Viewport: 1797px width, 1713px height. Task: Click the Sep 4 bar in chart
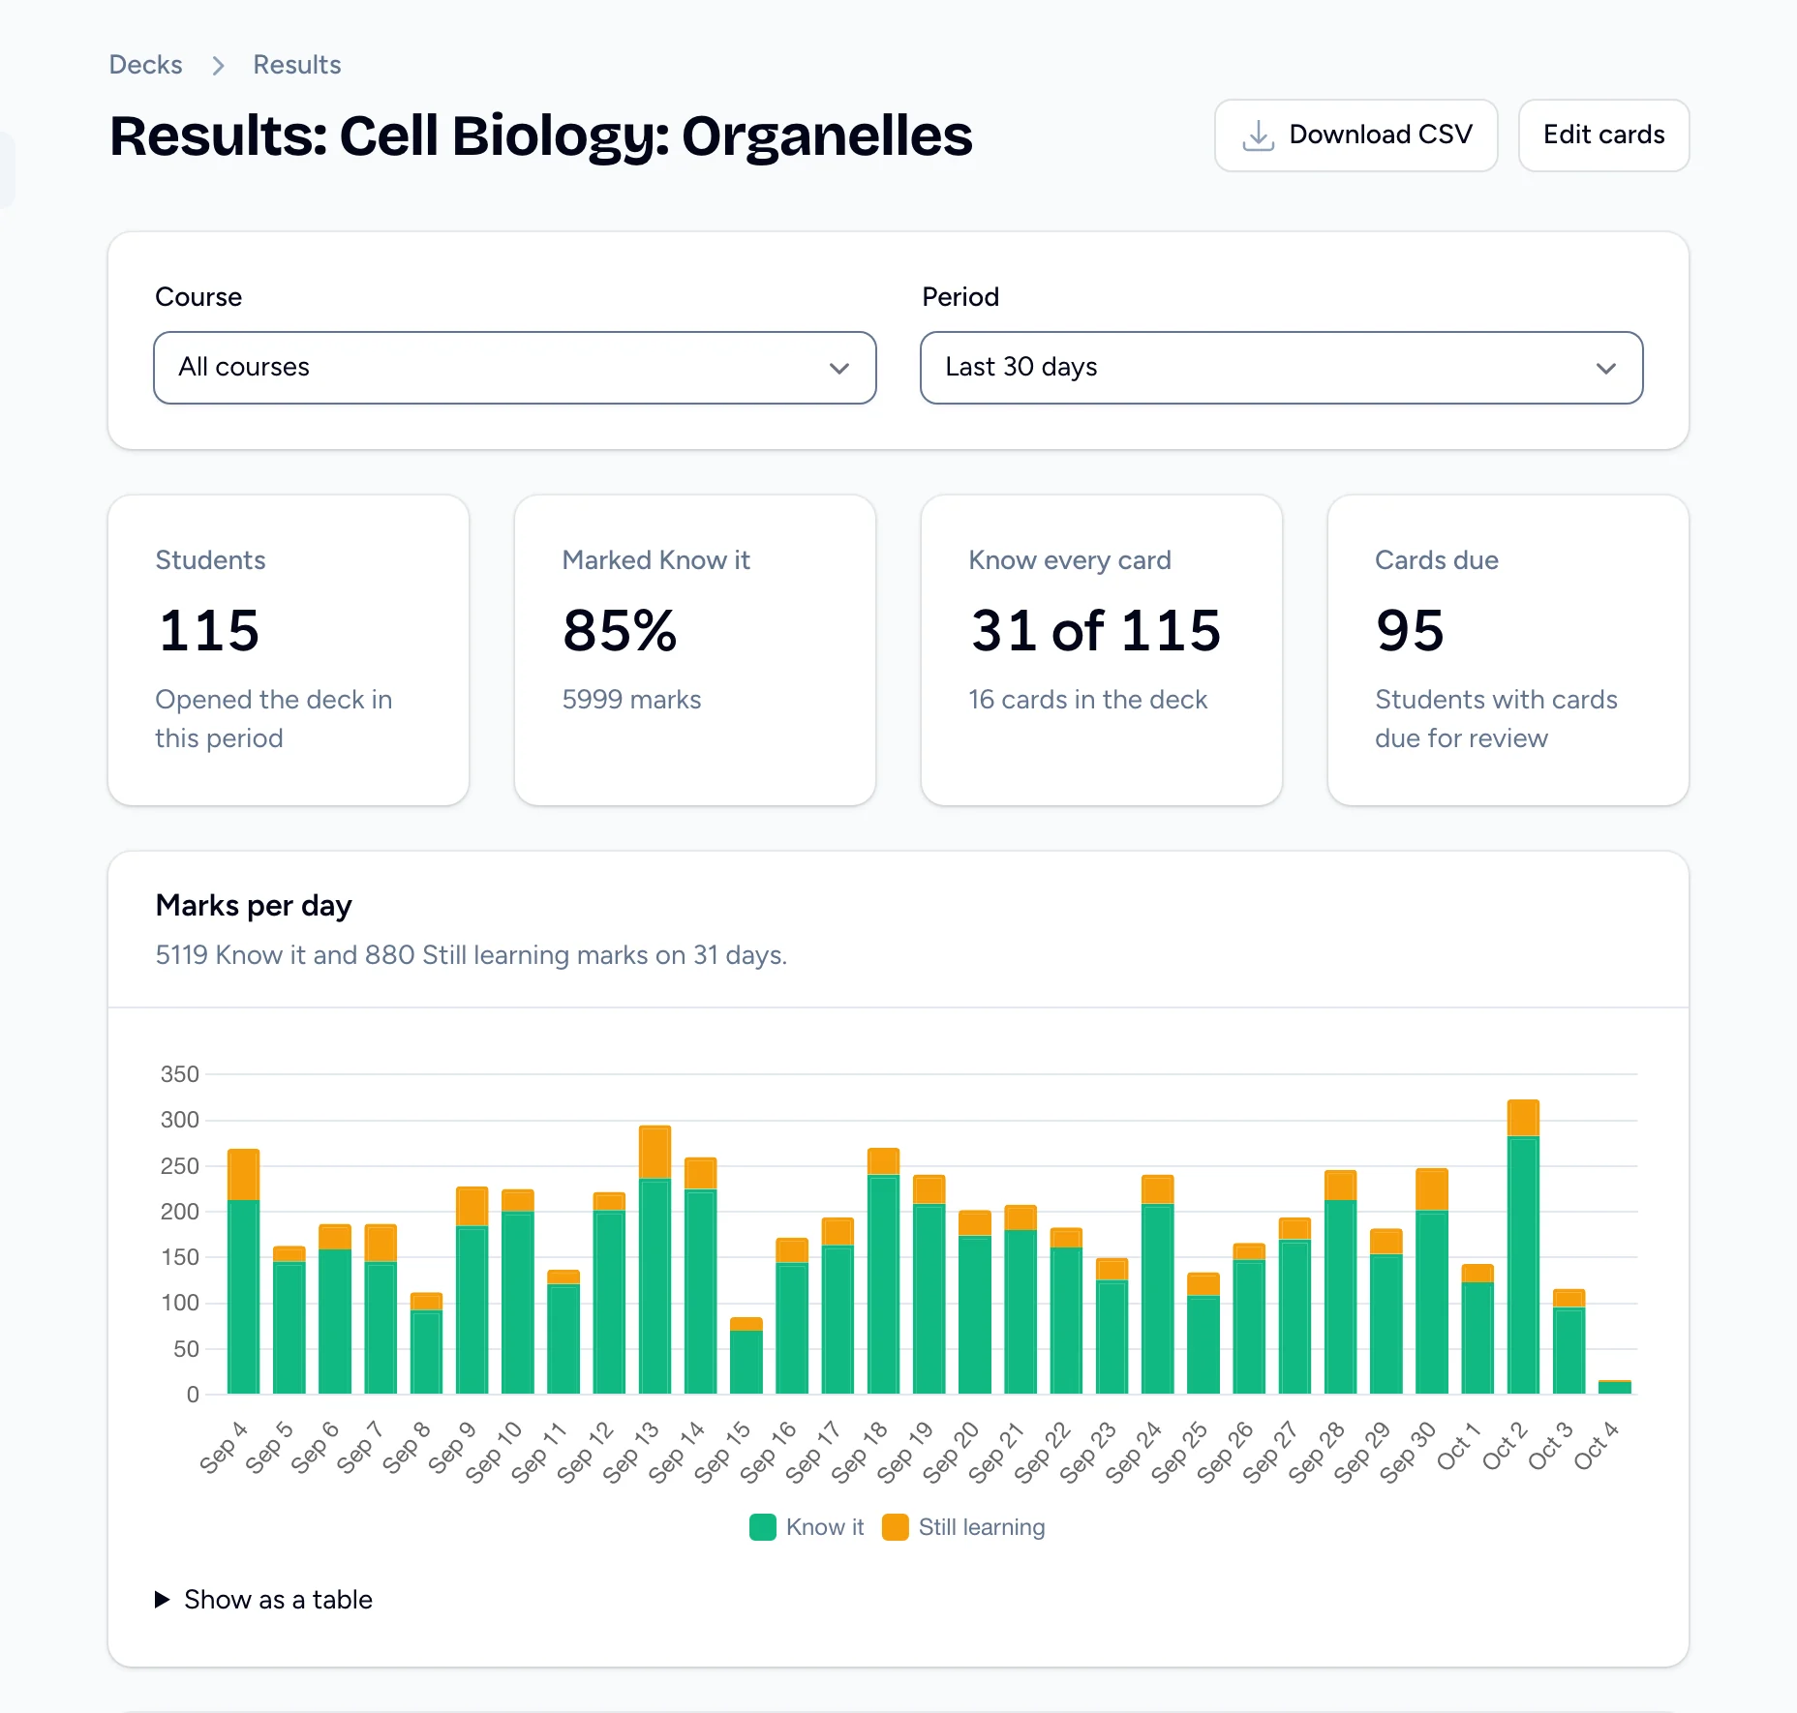tap(243, 1272)
